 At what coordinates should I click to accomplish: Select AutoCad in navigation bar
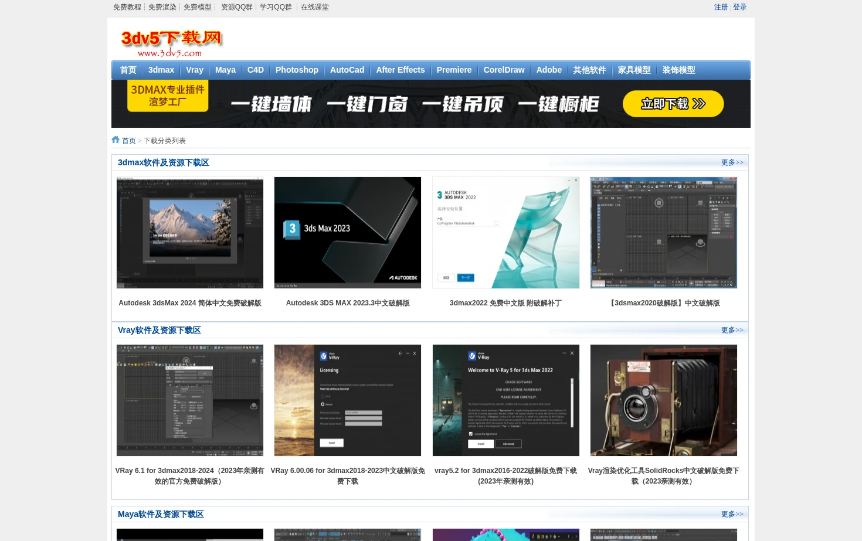[347, 70]
